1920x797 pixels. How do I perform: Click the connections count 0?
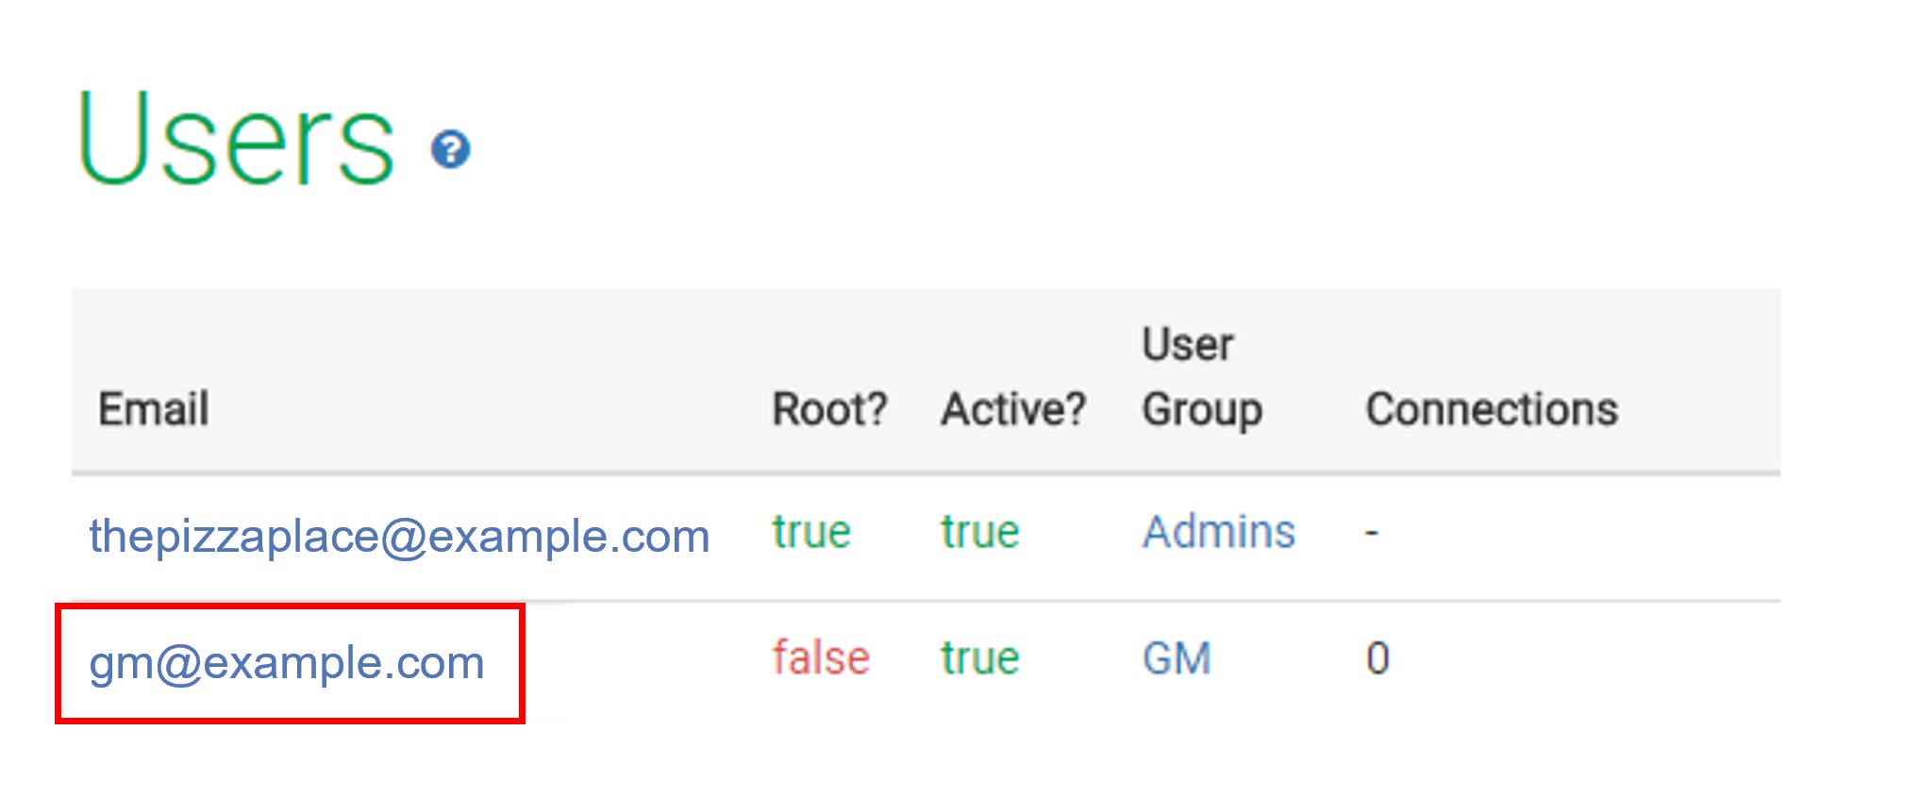pos(1377,658)
